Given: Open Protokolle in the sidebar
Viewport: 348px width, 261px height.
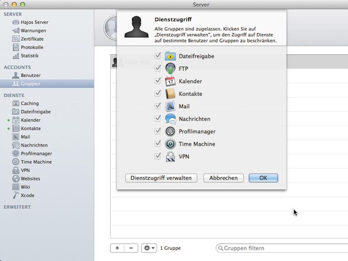Looking at the screenshot, I should coord(28,47).
